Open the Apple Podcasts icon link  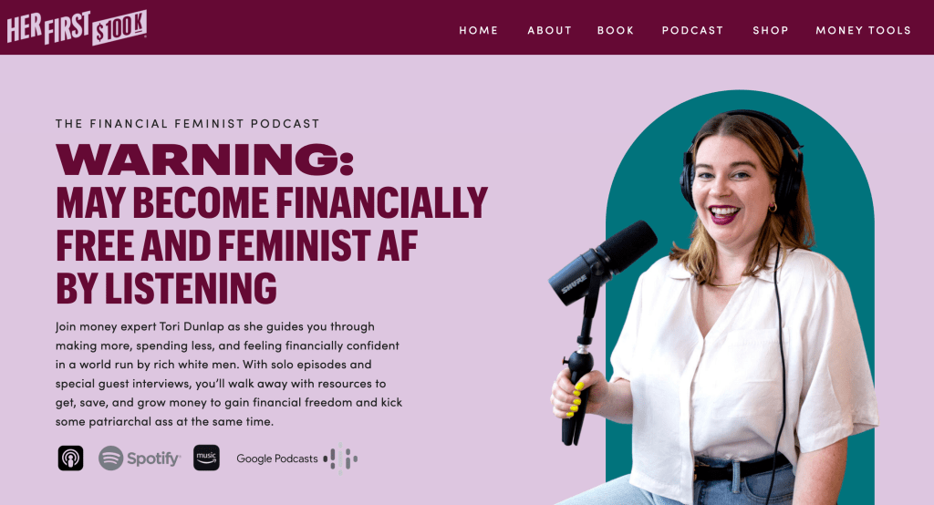click(x=70, y=458)
